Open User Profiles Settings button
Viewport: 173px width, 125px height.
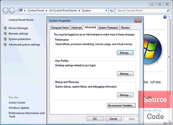[x=125, y=74]
